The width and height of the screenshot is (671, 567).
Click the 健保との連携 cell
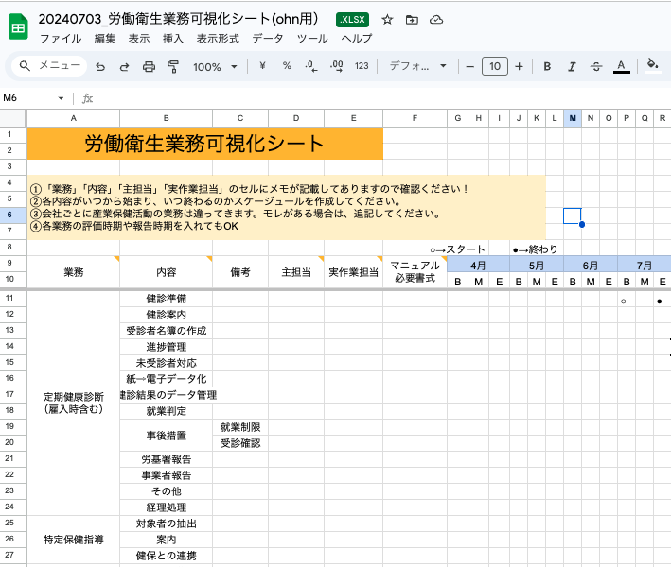(x=166, y=556)
